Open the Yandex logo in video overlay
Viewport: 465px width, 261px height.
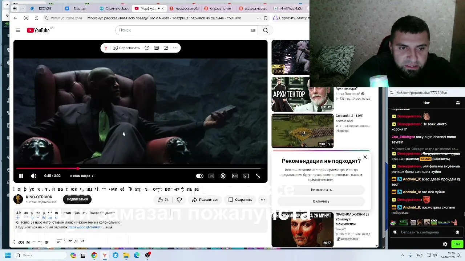(106, 48)
